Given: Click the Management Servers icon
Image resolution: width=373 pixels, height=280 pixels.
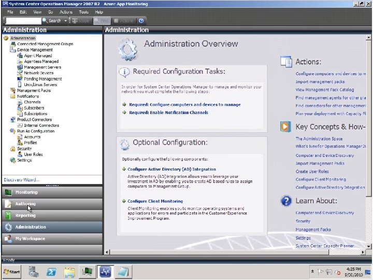Looking at the screenshot, I should click(x=20, y=67).
